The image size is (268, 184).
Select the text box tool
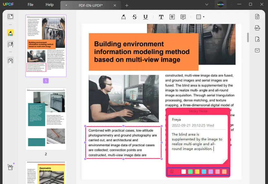tap(172, 17)
